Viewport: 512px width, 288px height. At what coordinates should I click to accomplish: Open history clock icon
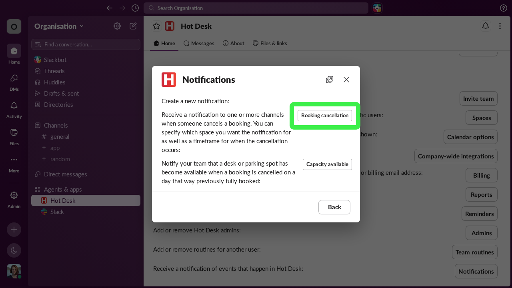click(135, 8)
